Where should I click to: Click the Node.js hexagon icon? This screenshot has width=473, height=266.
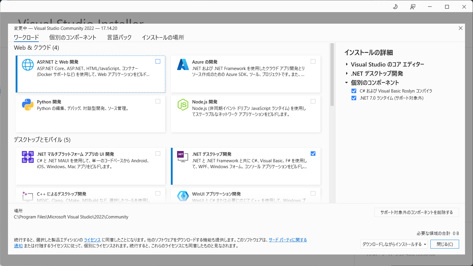tap(183, 105)
